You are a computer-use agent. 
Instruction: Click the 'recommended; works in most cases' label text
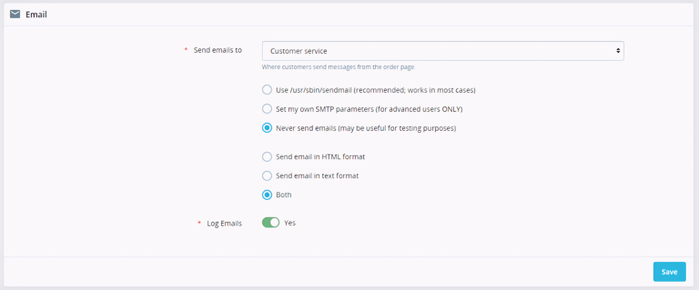[x=414, y=90]
